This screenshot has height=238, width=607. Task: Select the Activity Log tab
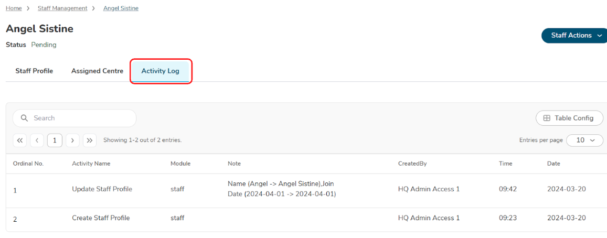point(161,71)
